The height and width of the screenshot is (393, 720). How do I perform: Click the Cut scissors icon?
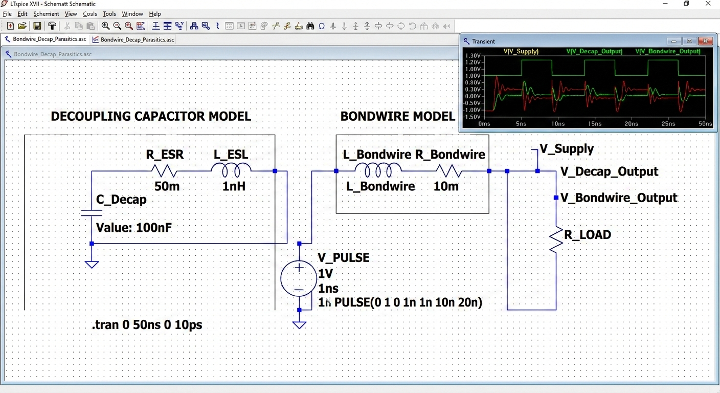67,26
